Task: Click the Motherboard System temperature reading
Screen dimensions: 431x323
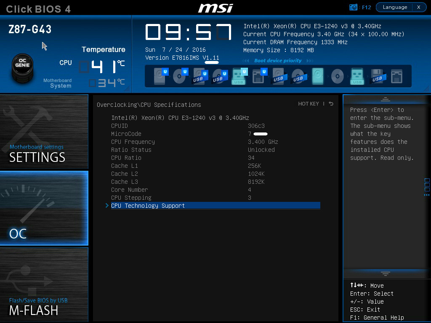Action: pos(107,83)
